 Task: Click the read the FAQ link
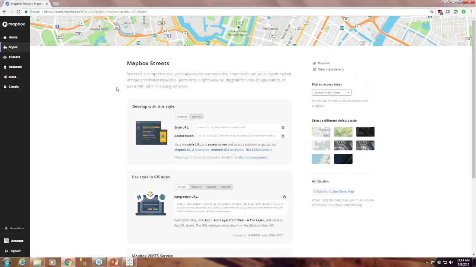[x=353, y=205]
